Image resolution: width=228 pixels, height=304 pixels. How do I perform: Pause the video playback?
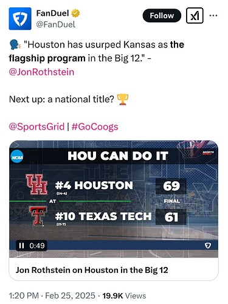coord(21,246)
